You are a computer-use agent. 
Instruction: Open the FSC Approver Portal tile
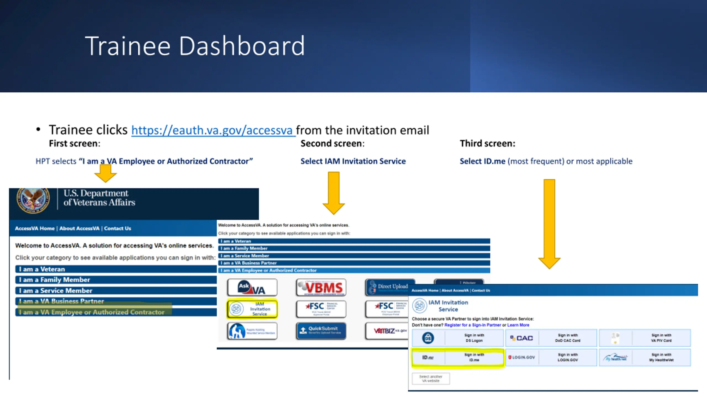pyautogui.click(x=321, y=309)
